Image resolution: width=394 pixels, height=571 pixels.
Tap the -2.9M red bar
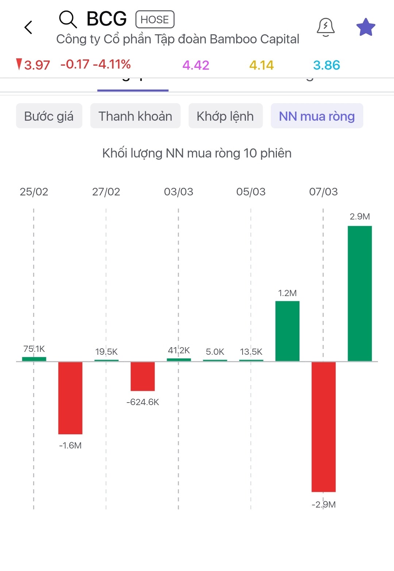click(x=324, y=427)
